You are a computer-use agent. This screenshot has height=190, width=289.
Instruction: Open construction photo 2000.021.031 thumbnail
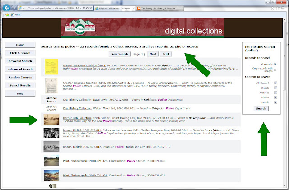click(51, 175)
